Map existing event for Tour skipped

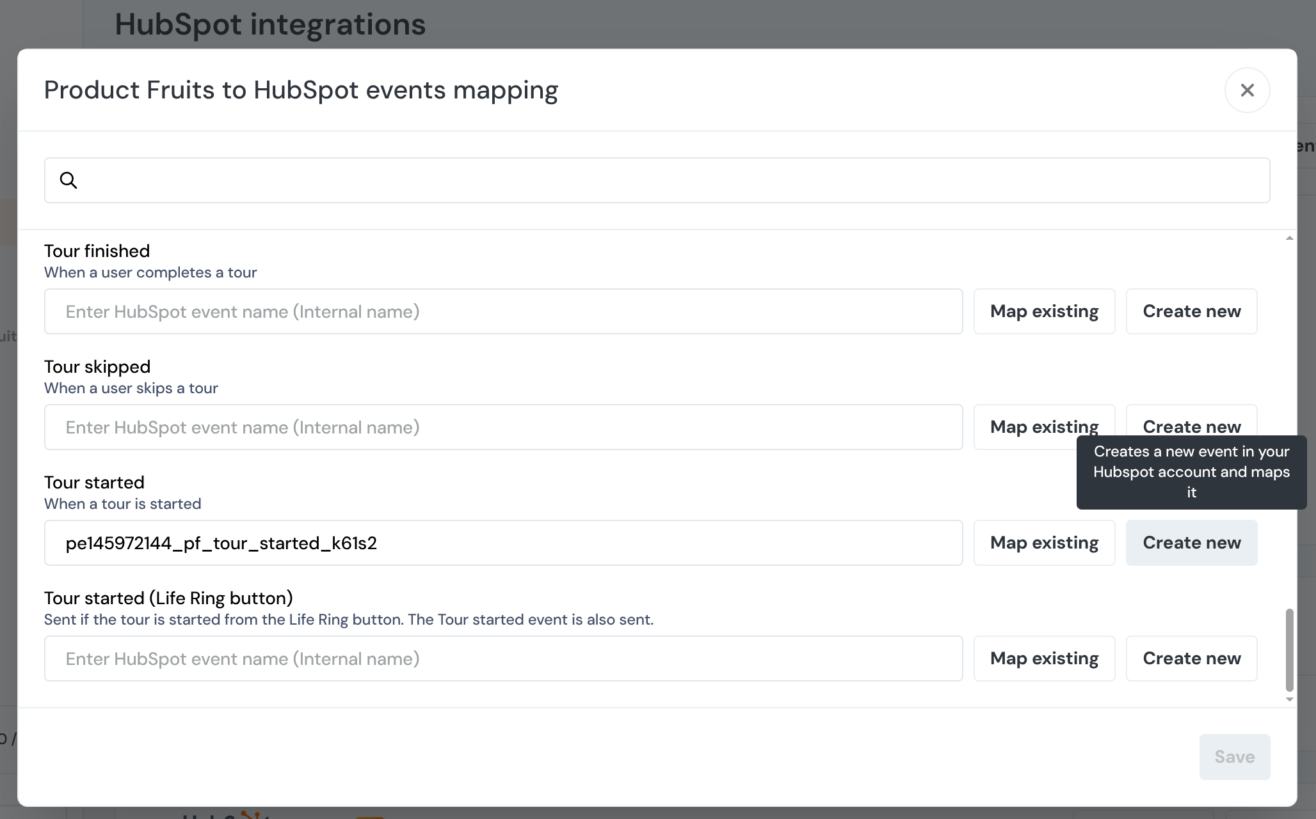click(x=1044, y=426)
